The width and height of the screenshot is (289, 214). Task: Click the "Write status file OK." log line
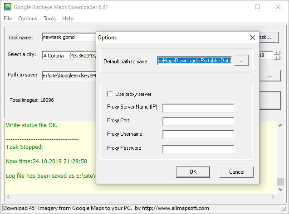click(32, 125)
